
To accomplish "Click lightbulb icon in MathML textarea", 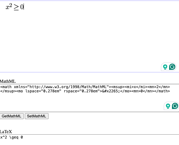I will 168,106.
